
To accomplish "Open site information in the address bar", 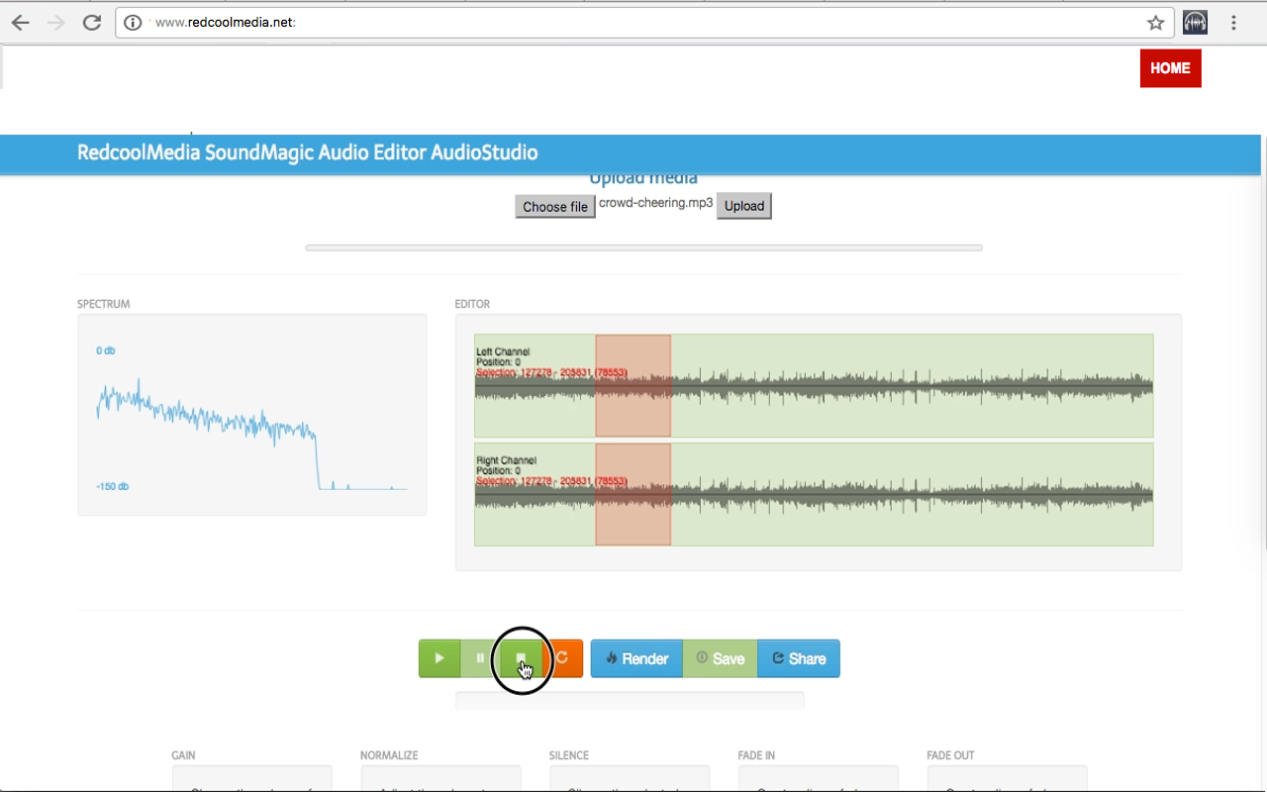I will pyautogui.click(x=132, y=22).
